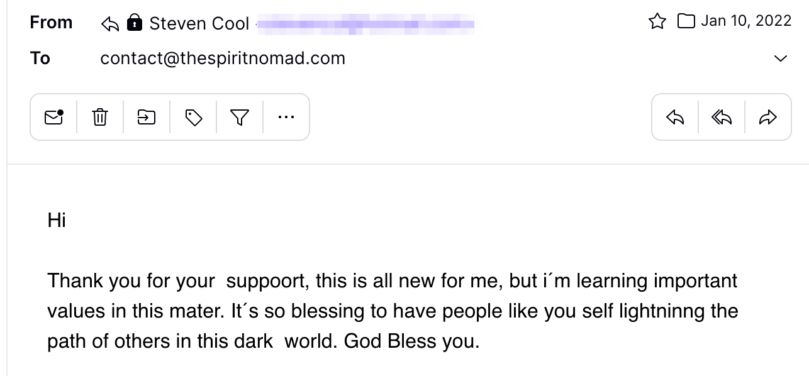This screenshot has height=376, width=809.
Task: Click the replied arrow icon near sender
Action: coord(110,24)
